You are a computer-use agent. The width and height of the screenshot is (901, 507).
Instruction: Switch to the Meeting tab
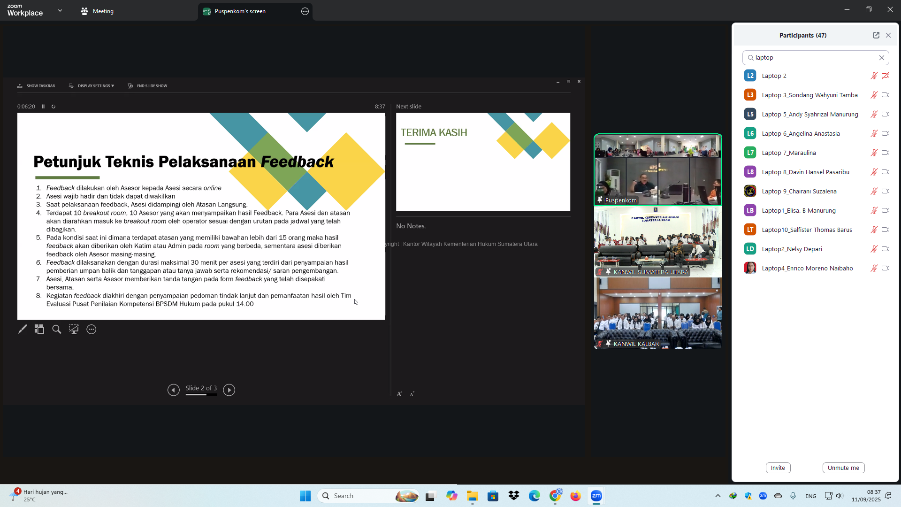97,11
